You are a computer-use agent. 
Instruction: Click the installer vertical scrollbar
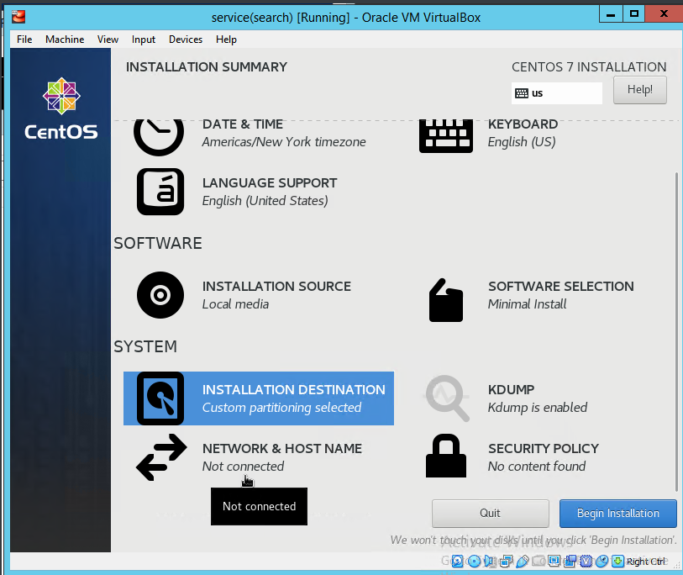[x=676, y=331]
